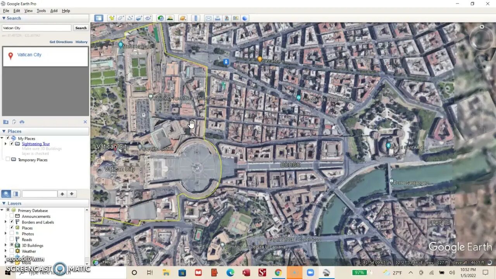Show historical imagery using clock icon
The image size is (496, 279).
[160, 18]
